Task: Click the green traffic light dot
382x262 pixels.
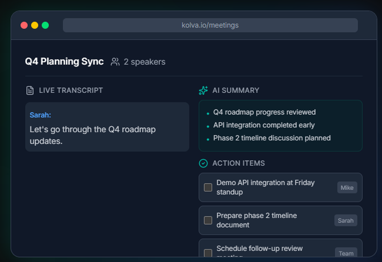Action: click(x=45, y=25)
